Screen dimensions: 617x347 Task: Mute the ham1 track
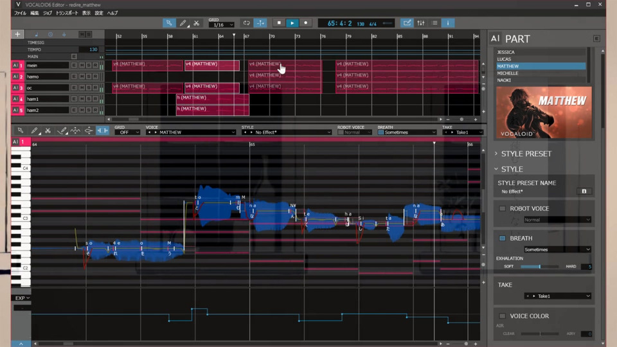[82, 99]
